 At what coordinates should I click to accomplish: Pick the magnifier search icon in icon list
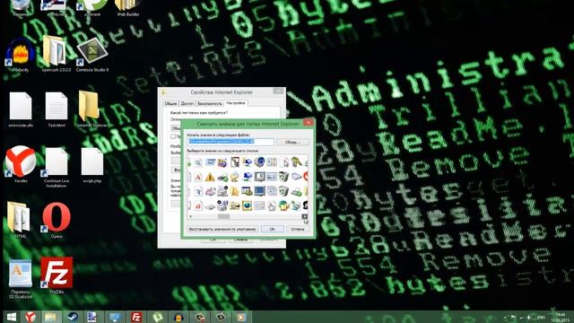pos(198,162)
